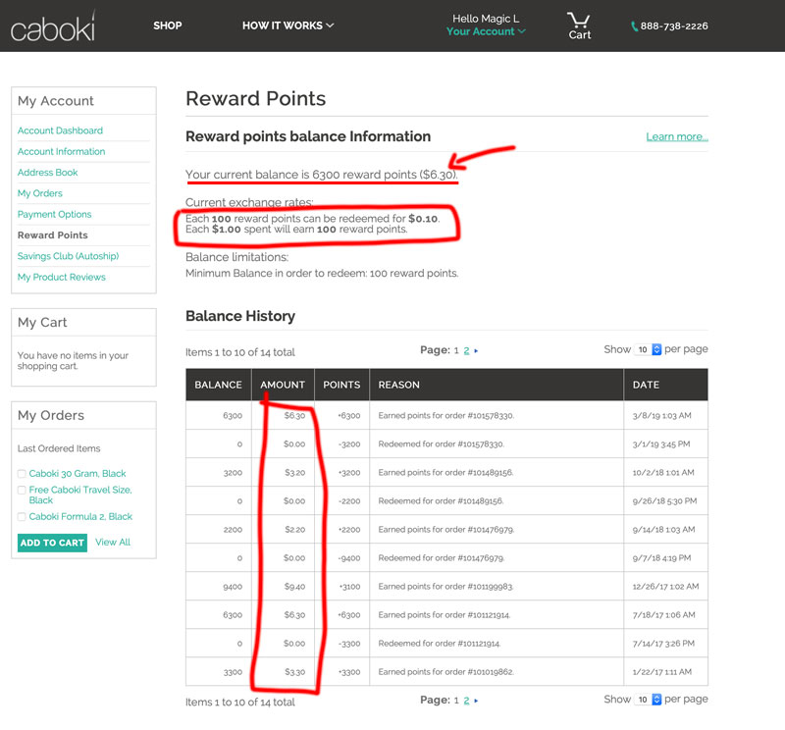Select 'Earned points for order #101489156.'
Viewport: 785px width, 730px height.
(445, 473)
